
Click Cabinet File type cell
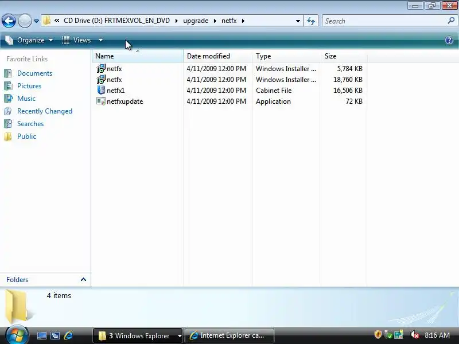click(x=274, y=91)
